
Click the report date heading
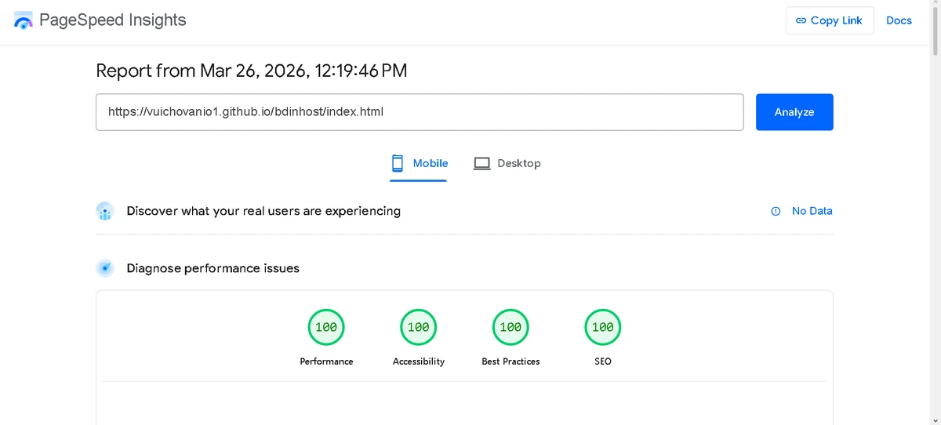tap(252, 71)
